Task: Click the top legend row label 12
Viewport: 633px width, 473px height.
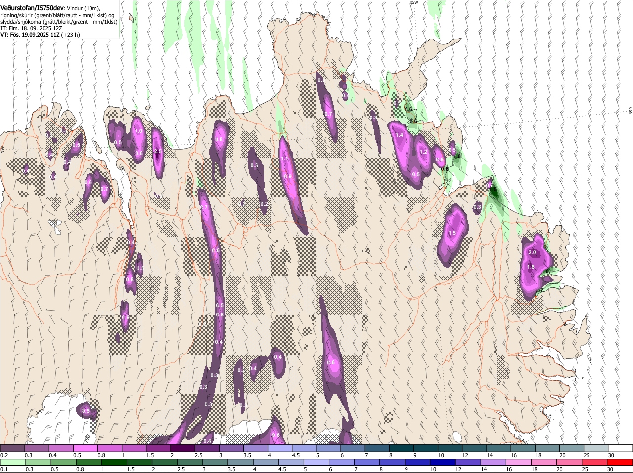Action: (465, 455)
